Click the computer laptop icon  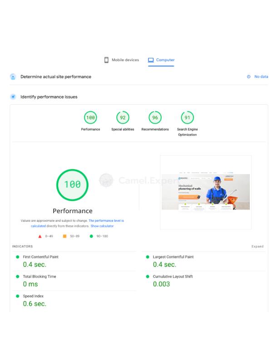tap(151, 60)
